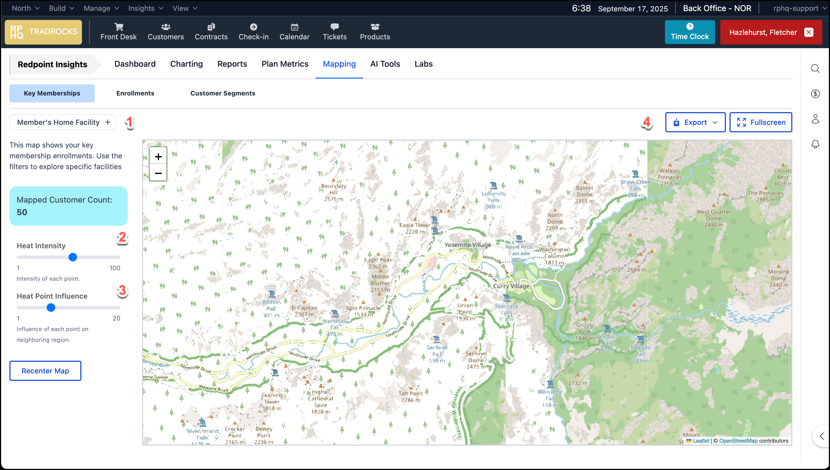
Task: Expand the North dropdown menu
Action: point(25,8)
